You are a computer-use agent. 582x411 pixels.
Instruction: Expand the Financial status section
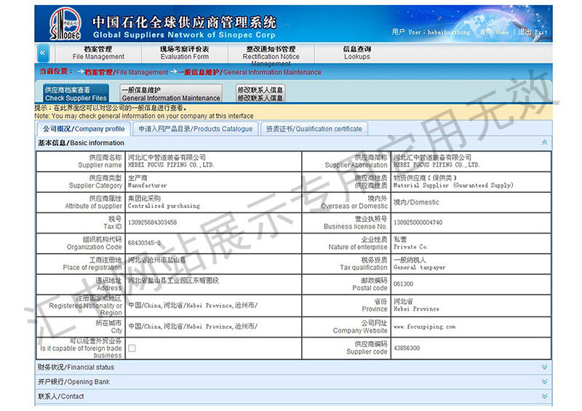click(544, 367)
